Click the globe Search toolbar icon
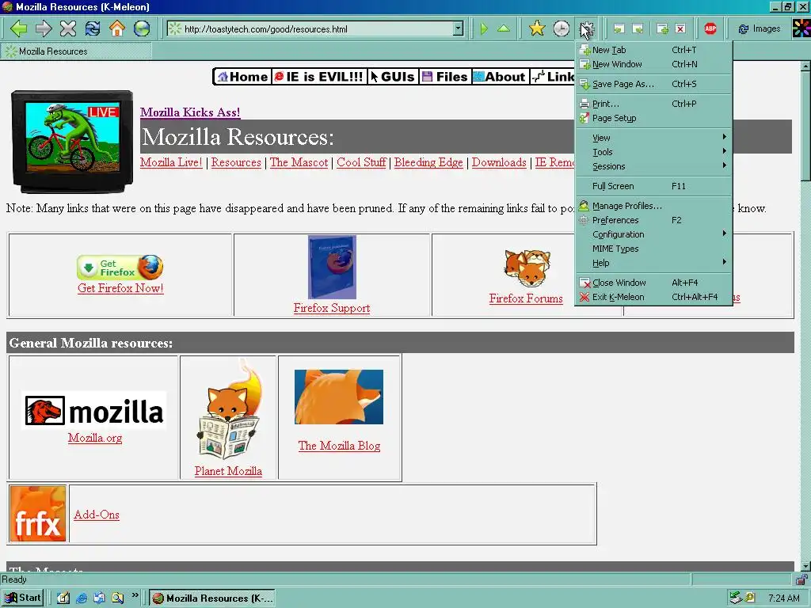The image size is (811, 608). [142, 28]
